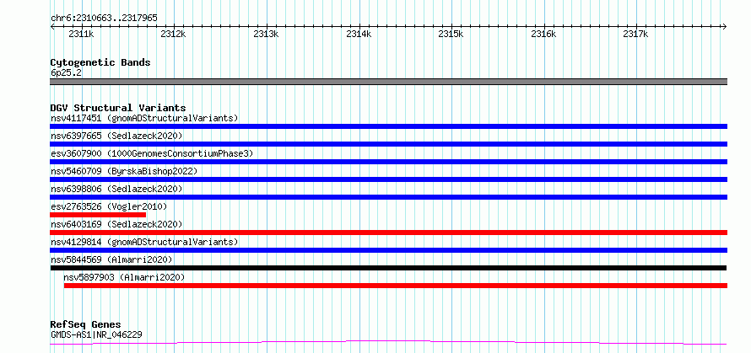Click the Cytogenetic Bands track title

(x=100, y=62)
